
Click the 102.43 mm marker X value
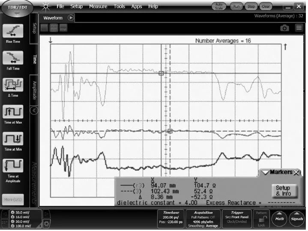(164, 191)
